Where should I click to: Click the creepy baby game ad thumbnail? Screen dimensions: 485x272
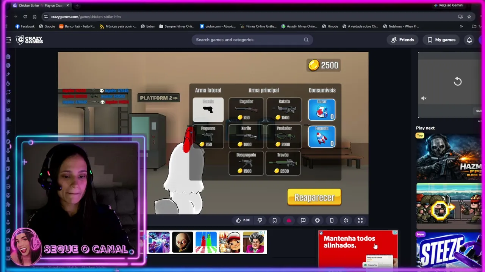click(x=183, y=242)
